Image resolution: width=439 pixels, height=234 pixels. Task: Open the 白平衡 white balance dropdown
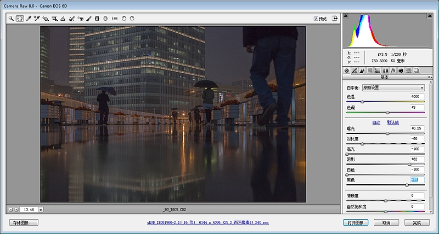(393, 87)
